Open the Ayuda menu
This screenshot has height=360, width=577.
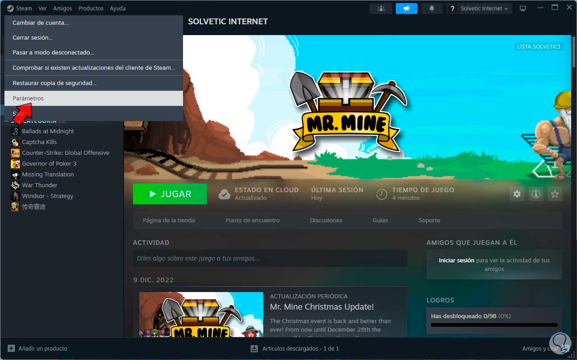tap(118, 8)
